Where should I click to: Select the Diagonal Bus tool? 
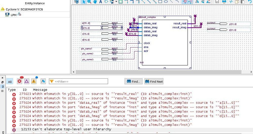149,2
